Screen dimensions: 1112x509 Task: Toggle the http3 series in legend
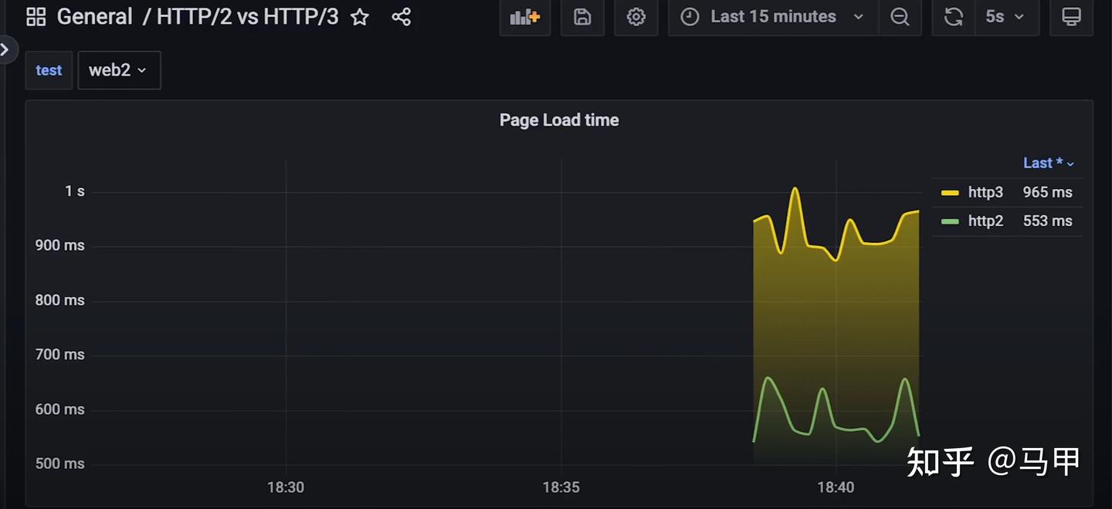click(x=985, y=192)
